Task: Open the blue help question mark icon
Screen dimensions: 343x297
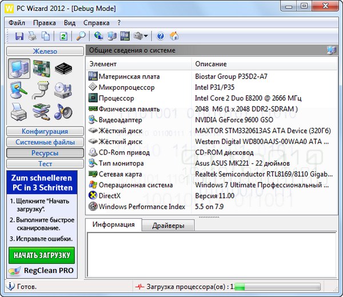Action: click(161, 36)
